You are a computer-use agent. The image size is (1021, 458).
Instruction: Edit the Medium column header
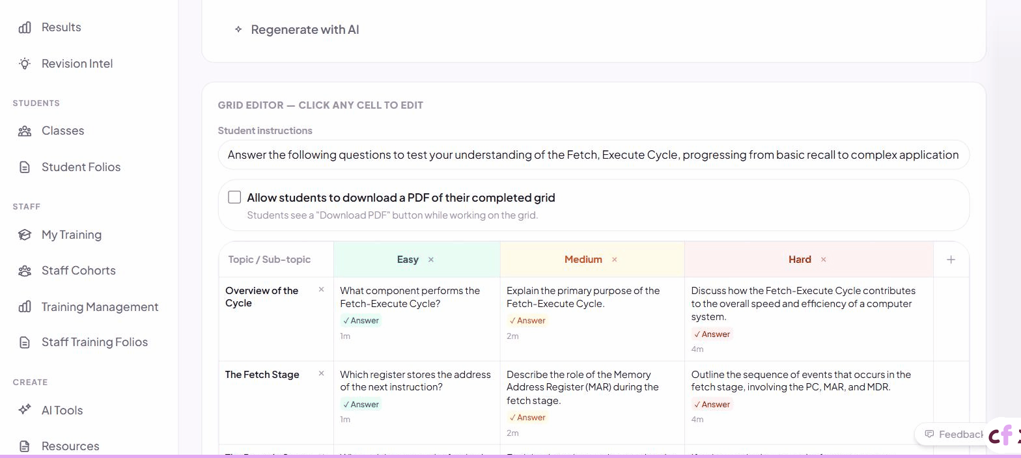pyautogui.click(x=583, y=260)
